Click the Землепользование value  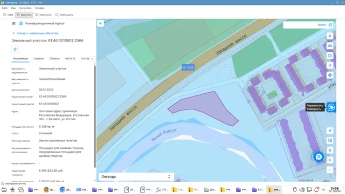(x=52, y=79)
